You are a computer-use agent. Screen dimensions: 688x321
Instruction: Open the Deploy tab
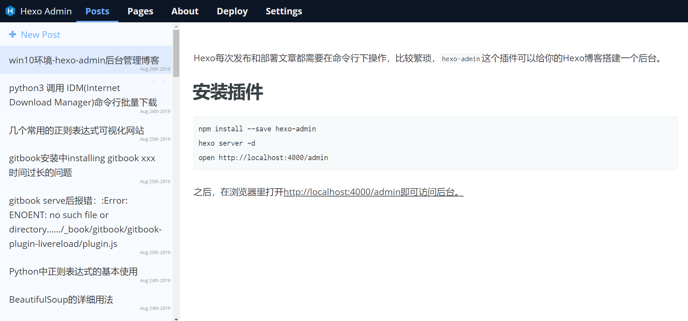point(232,11)
